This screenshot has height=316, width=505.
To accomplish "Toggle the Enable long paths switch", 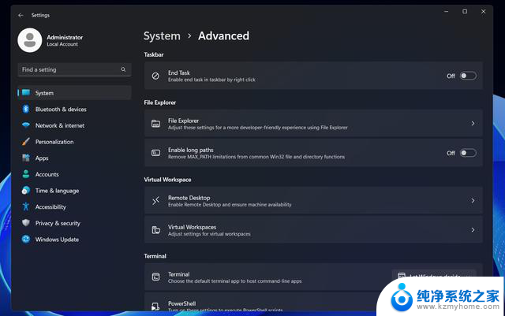I will pos(468,153).
